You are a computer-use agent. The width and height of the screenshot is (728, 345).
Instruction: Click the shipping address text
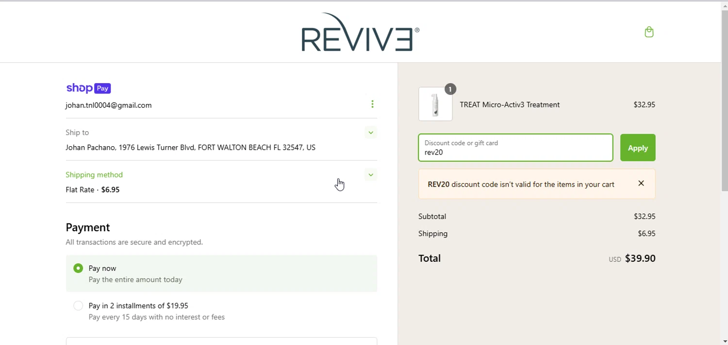click(x=190, y=147)
